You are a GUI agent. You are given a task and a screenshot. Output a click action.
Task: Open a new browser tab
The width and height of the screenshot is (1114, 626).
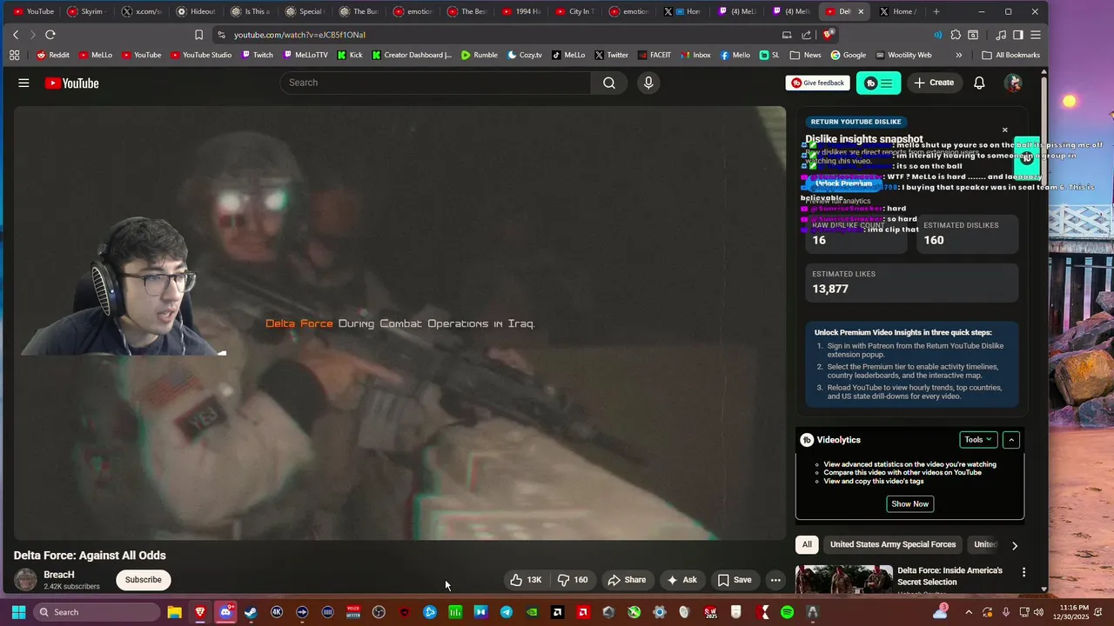click(936, 11)
